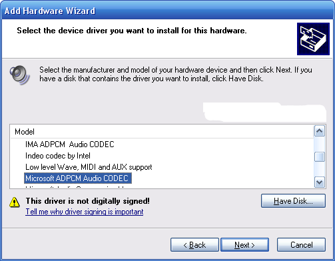Image resolution: width=335 pixels, height=261 pixels.
Task: Cancel the Add Hardware Wizard
Action: [301, 245]
